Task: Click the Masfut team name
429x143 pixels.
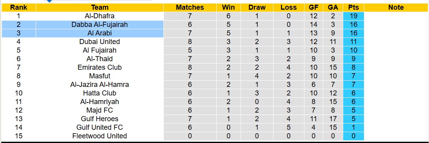Action: tap(100, 76)
